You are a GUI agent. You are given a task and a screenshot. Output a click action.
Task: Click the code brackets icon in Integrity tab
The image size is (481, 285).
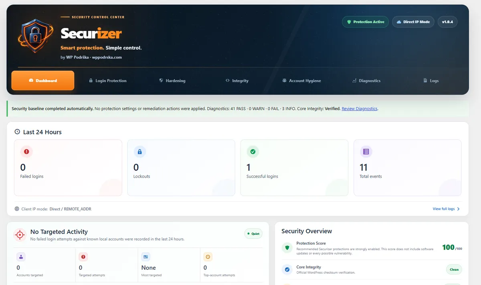click(x=228, y=81)
